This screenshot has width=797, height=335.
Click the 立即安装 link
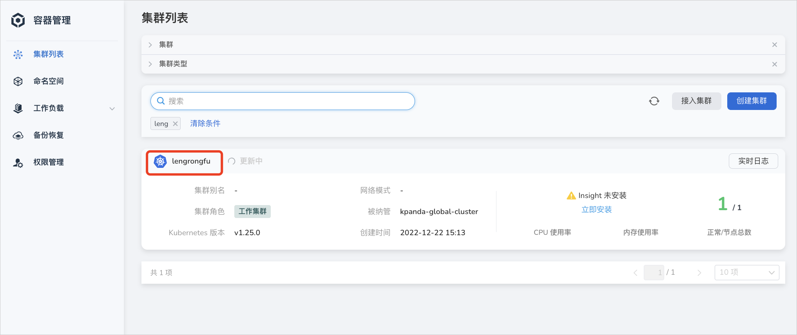[596, 210]
